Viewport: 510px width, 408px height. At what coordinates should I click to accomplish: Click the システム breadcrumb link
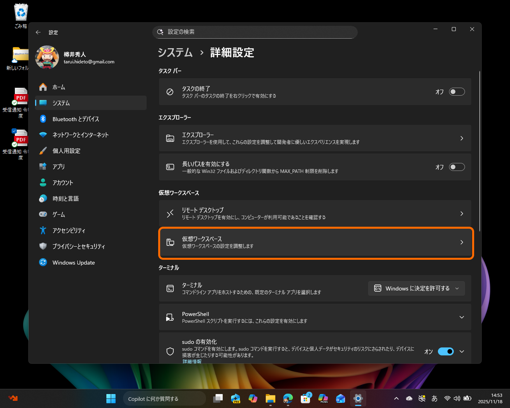(175, 53)
